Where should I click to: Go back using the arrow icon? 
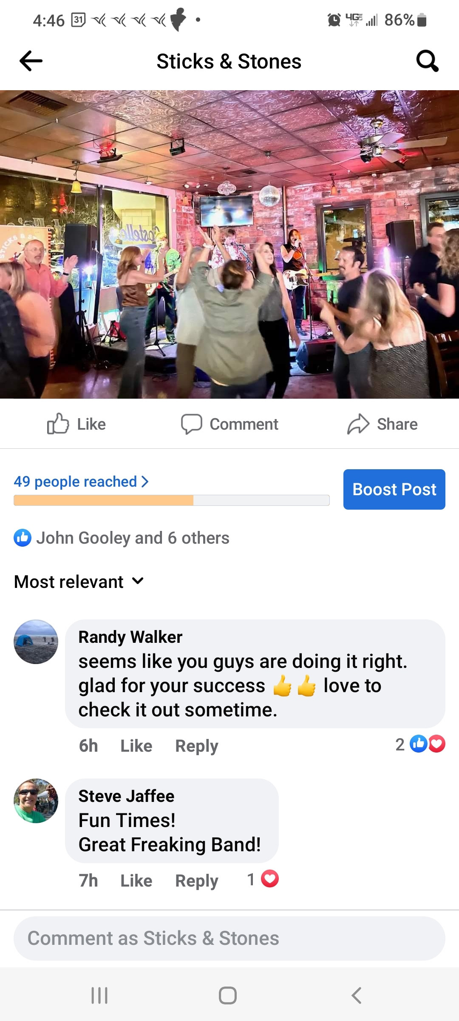31,61
